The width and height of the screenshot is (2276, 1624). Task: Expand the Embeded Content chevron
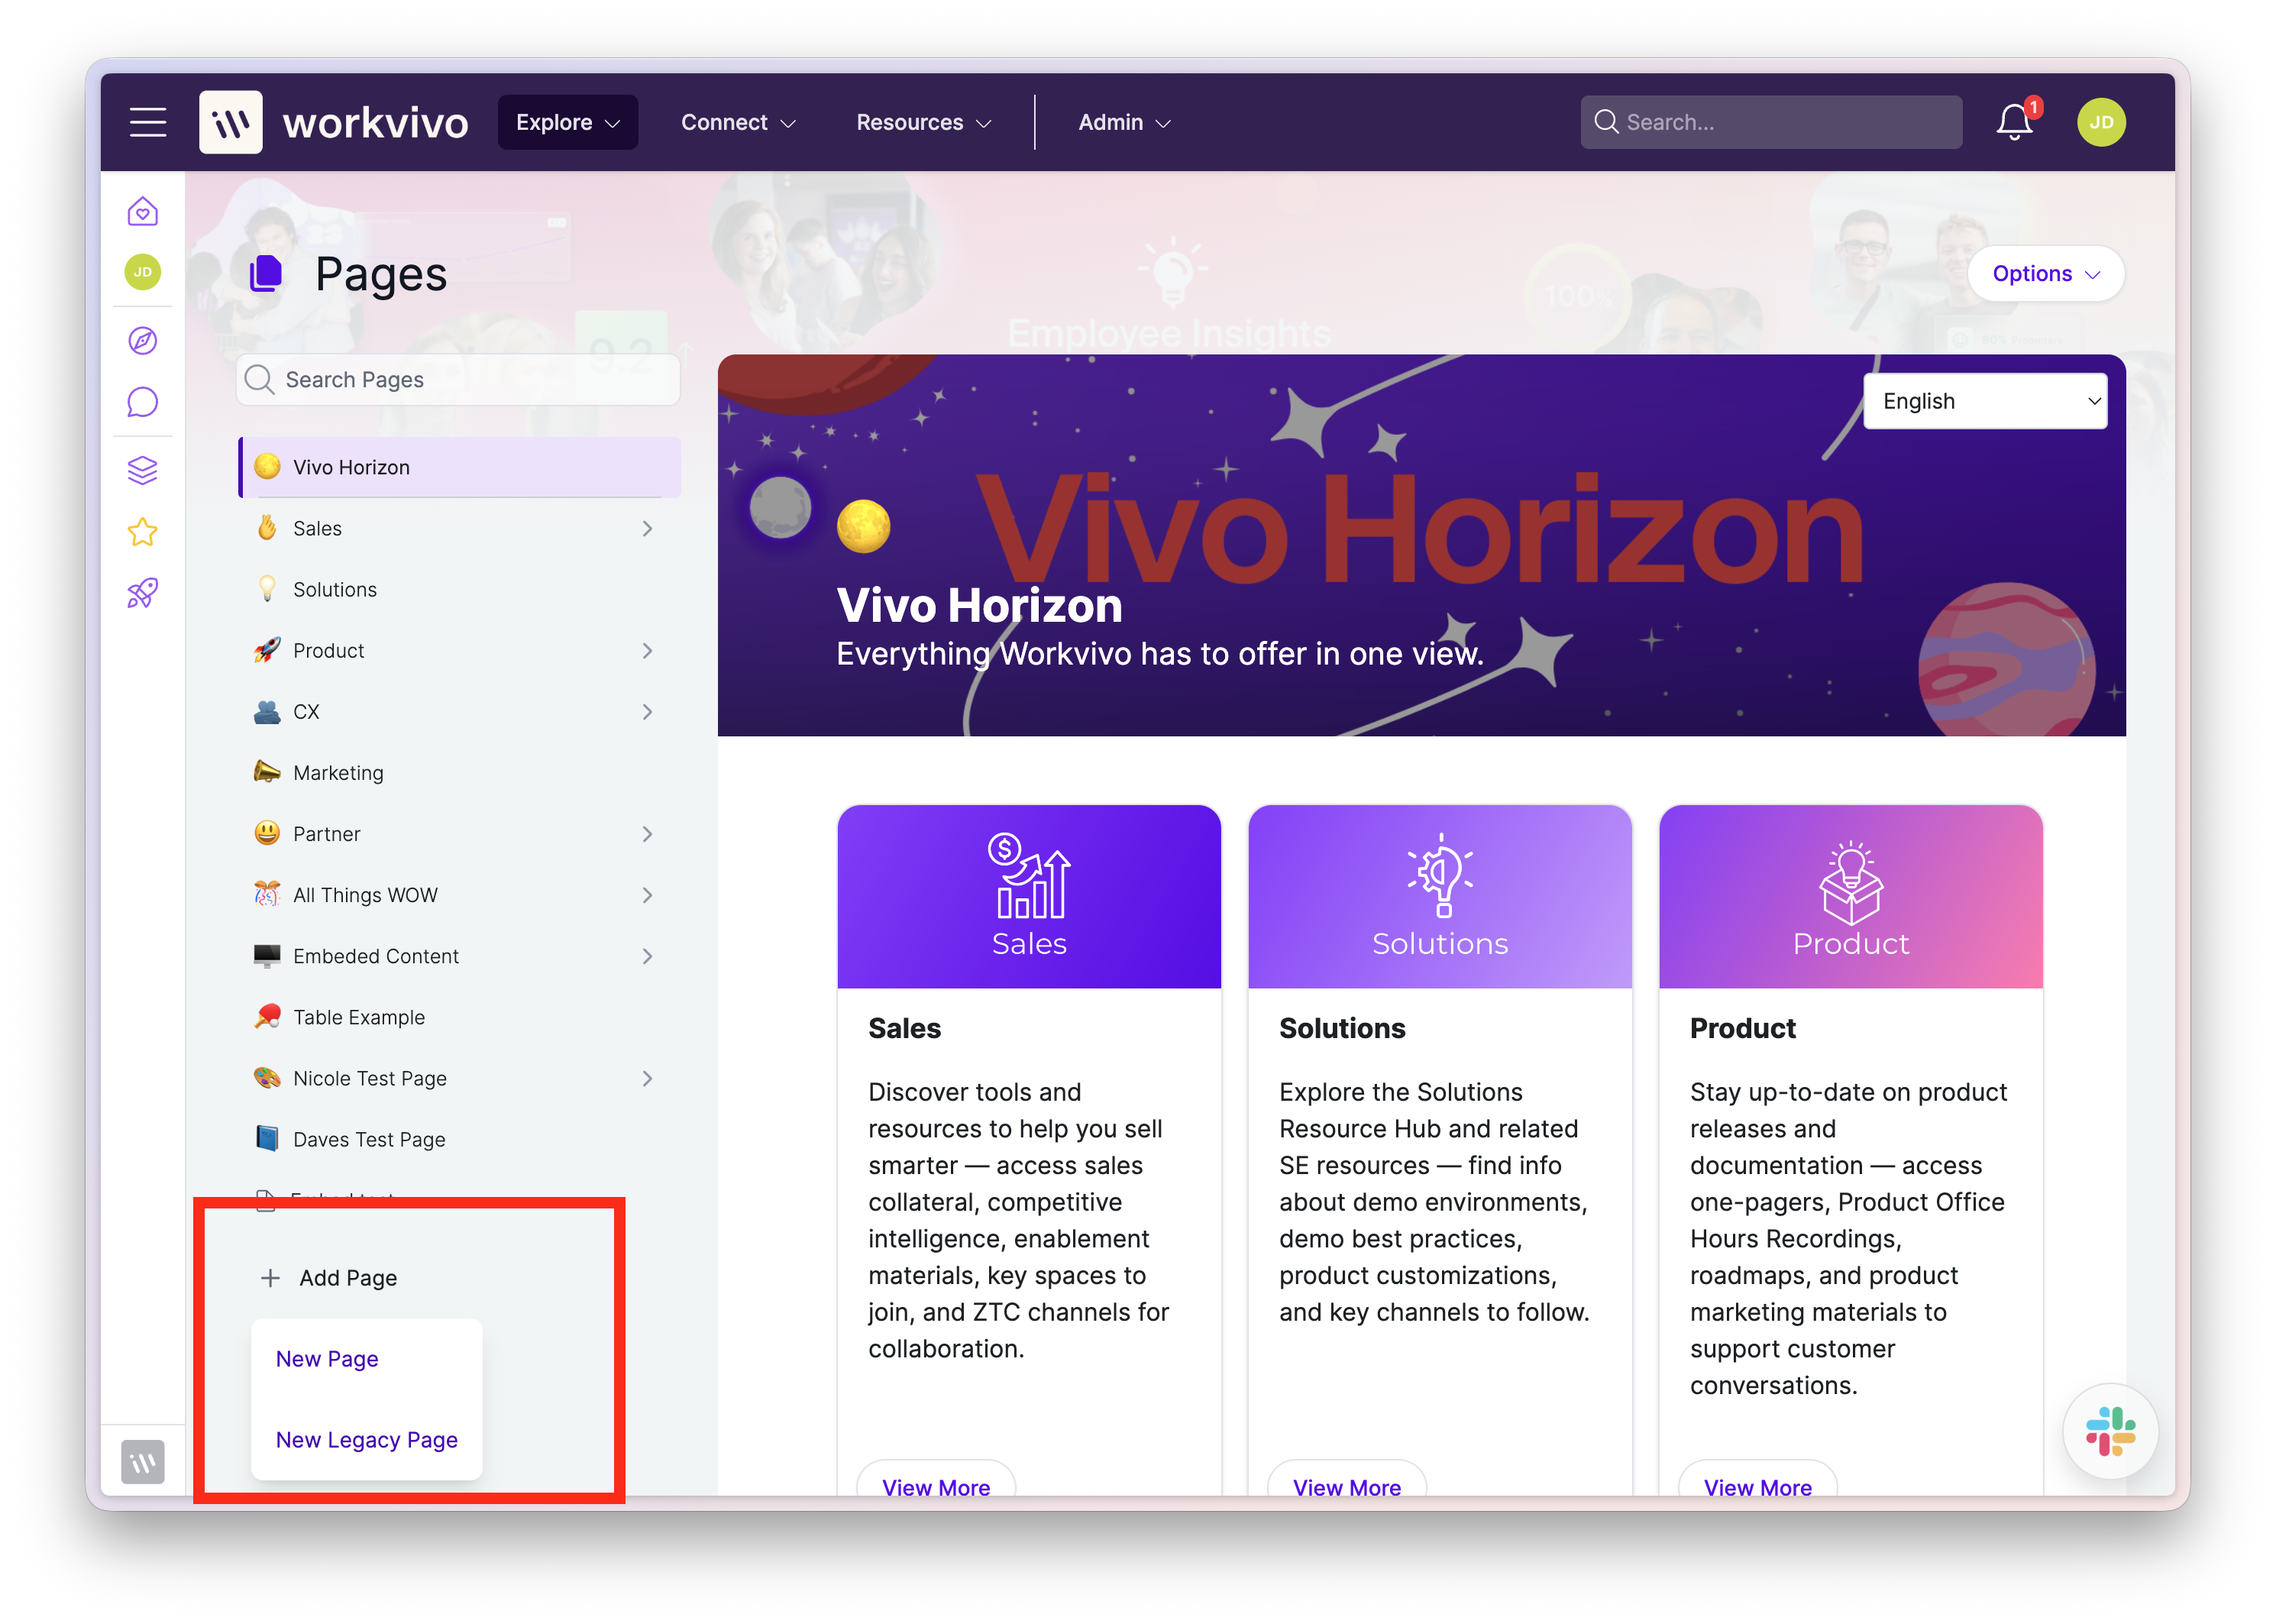(648, 956)
